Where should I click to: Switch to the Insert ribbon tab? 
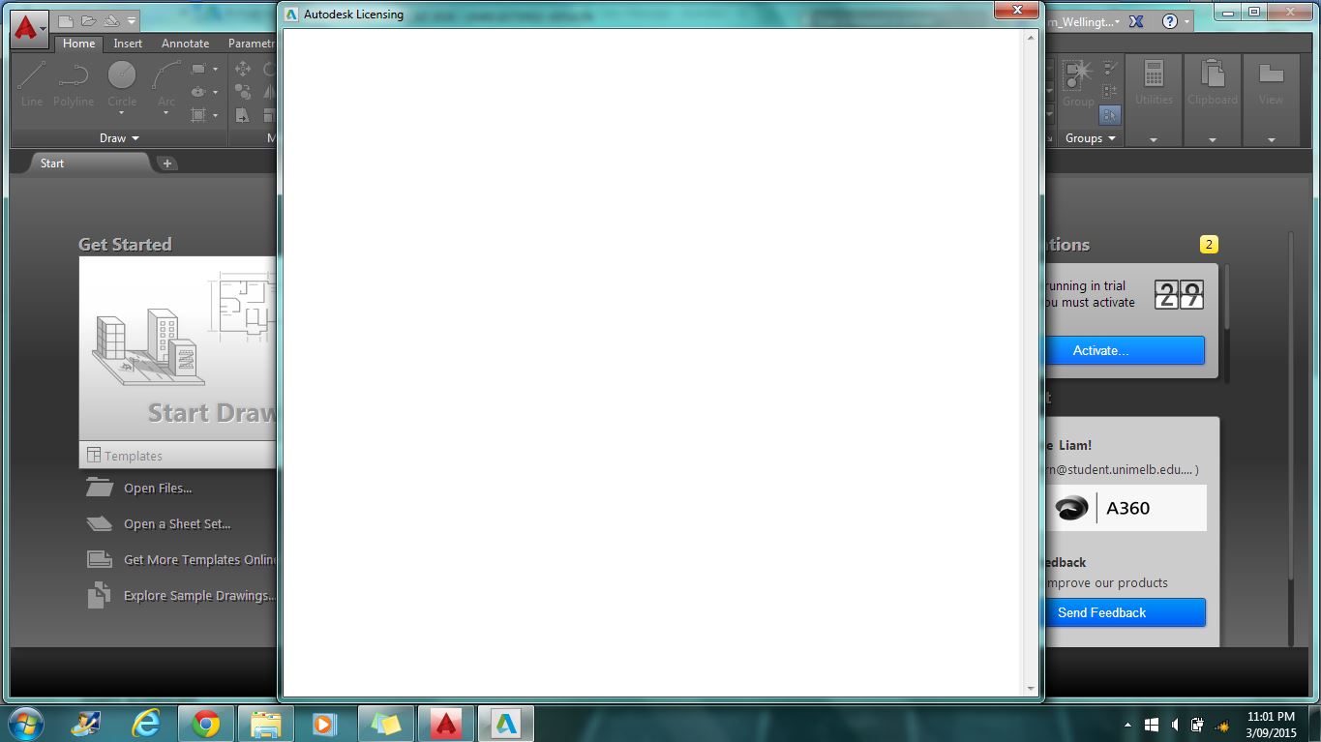pyautogui.click(x=127, y=44)
